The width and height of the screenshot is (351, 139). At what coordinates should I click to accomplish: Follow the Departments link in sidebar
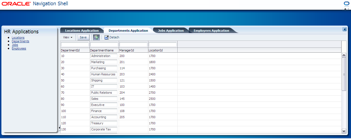20,41
